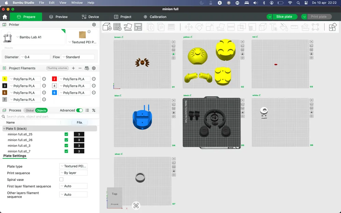Viewport: 341px width, 213px height.
Task: Click the Arrange all objects icon
Action: click(x=138, y=27)
